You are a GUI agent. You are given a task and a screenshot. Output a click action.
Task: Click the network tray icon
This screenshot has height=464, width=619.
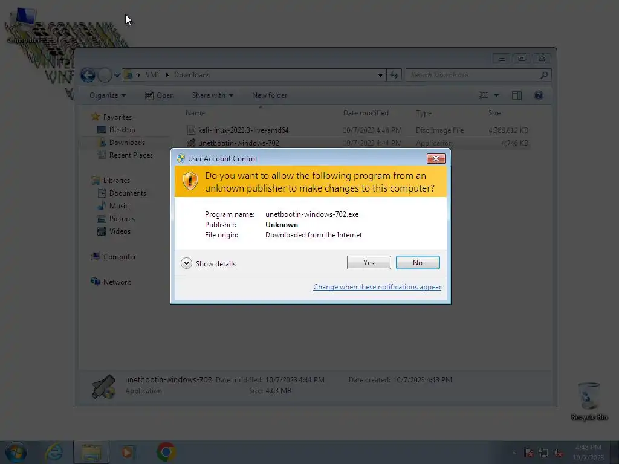[543, 453]
